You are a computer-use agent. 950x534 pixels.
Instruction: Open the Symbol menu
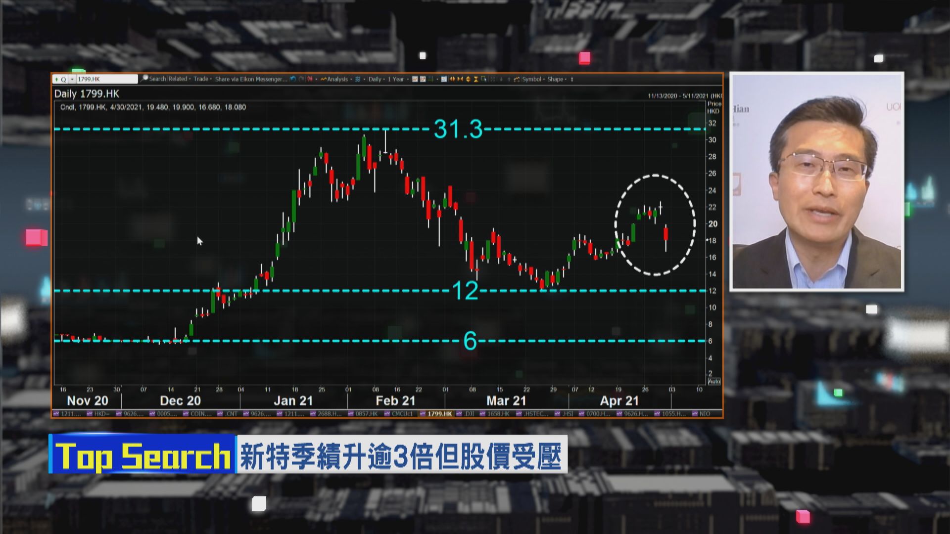point(533,79)
